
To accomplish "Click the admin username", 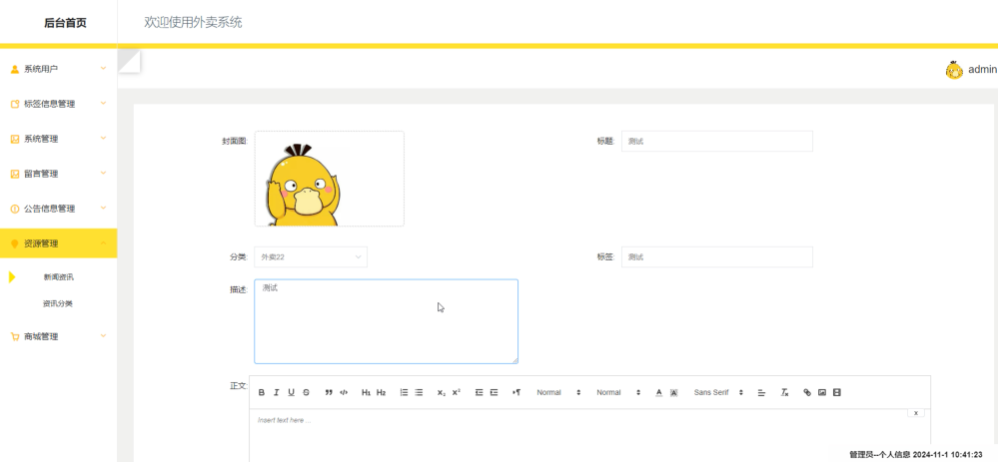I will coord(982,70).
